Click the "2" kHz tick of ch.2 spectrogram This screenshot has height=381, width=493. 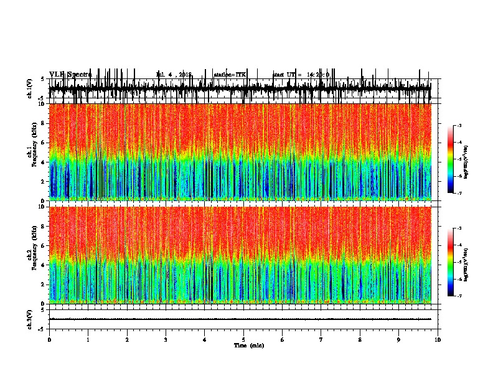point(44,285)
